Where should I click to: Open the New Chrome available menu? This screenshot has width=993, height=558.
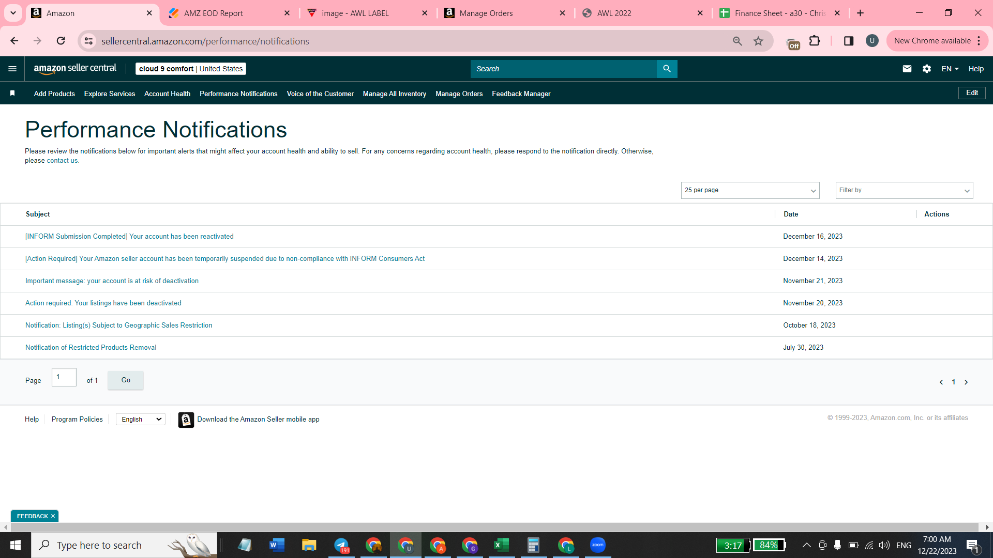pos(937,41)
